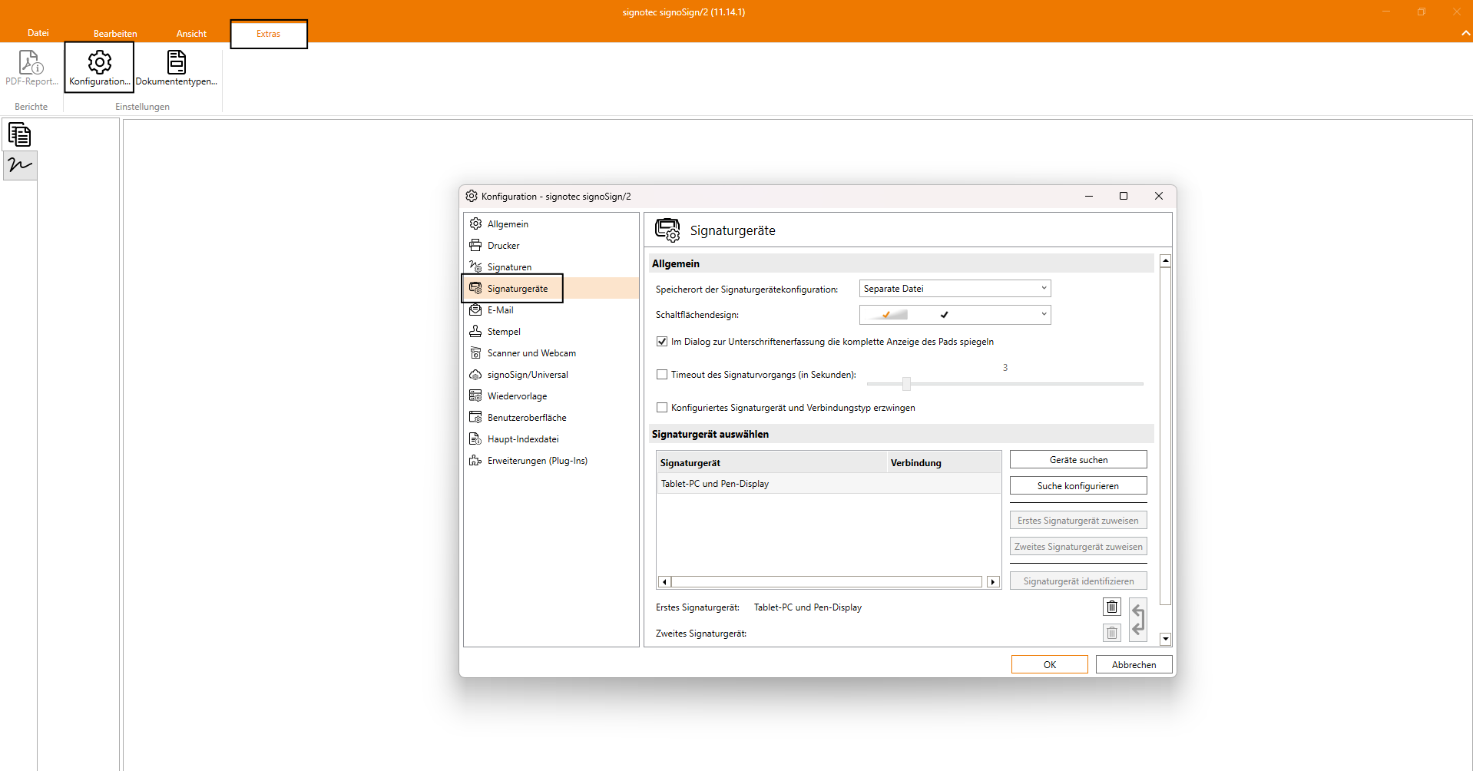
Task: Select Scanner und Webcam category
Action: [551, 352]
